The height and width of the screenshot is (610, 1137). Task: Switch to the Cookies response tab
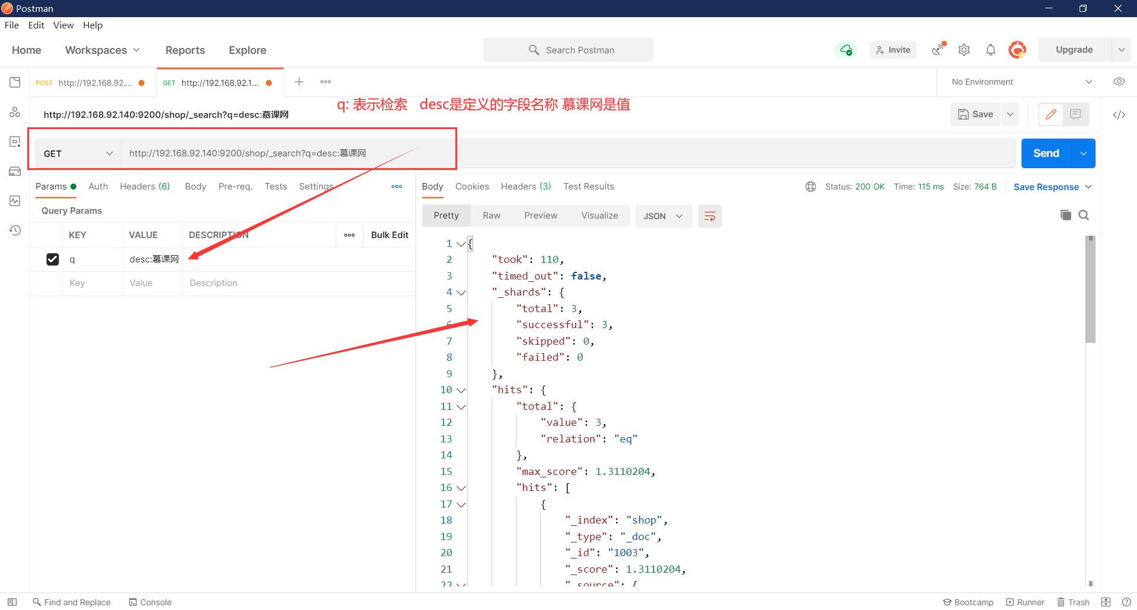(x=472, y=186)
